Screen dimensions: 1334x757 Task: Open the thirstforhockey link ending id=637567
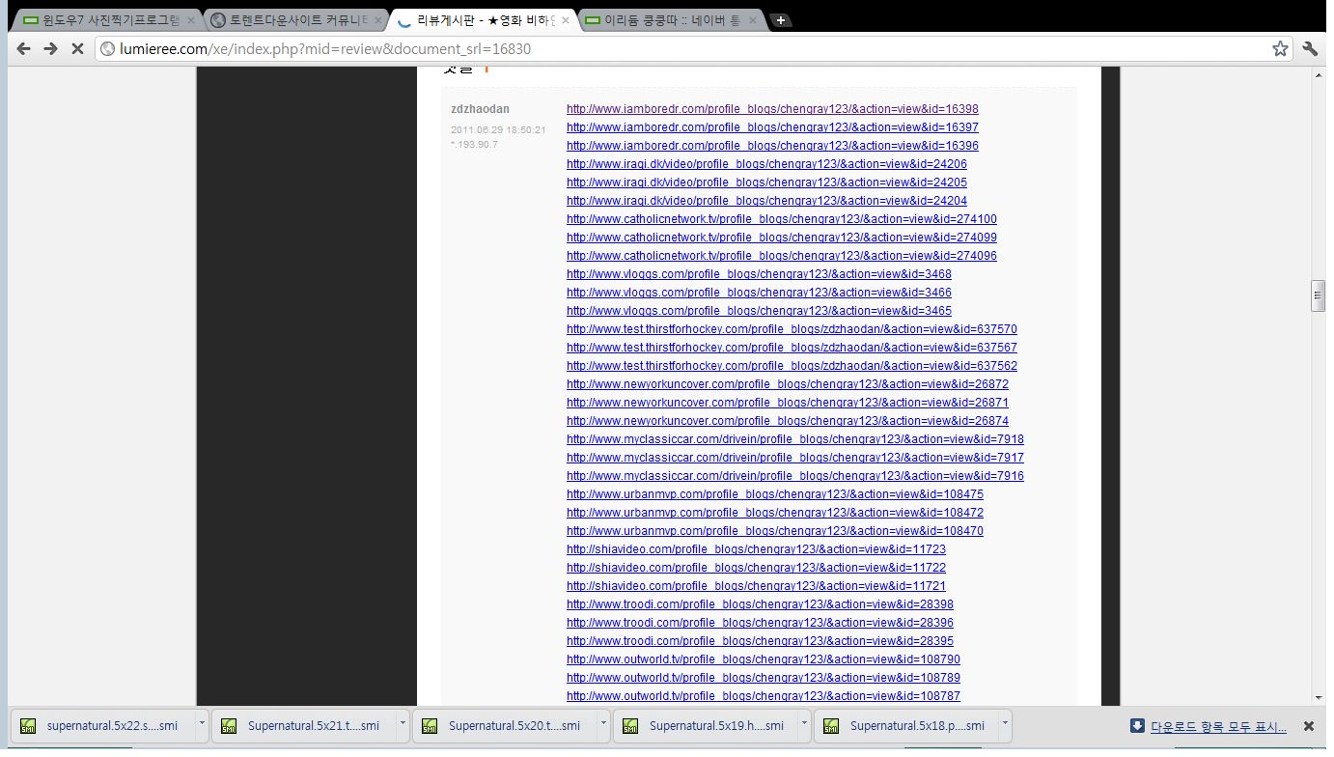click(792, 348)
